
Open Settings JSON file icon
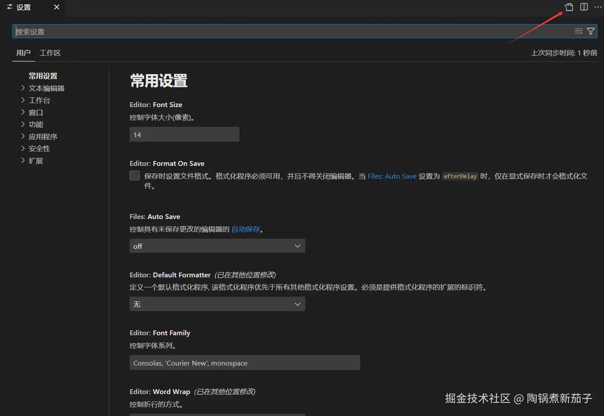(x=569, y=7)
